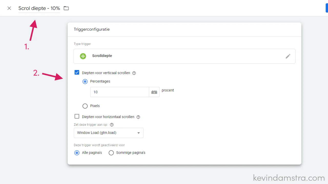
Task: Uncheck 'Diepten voor verticaal scrollen' checkbox
Action: coord(77,72)
